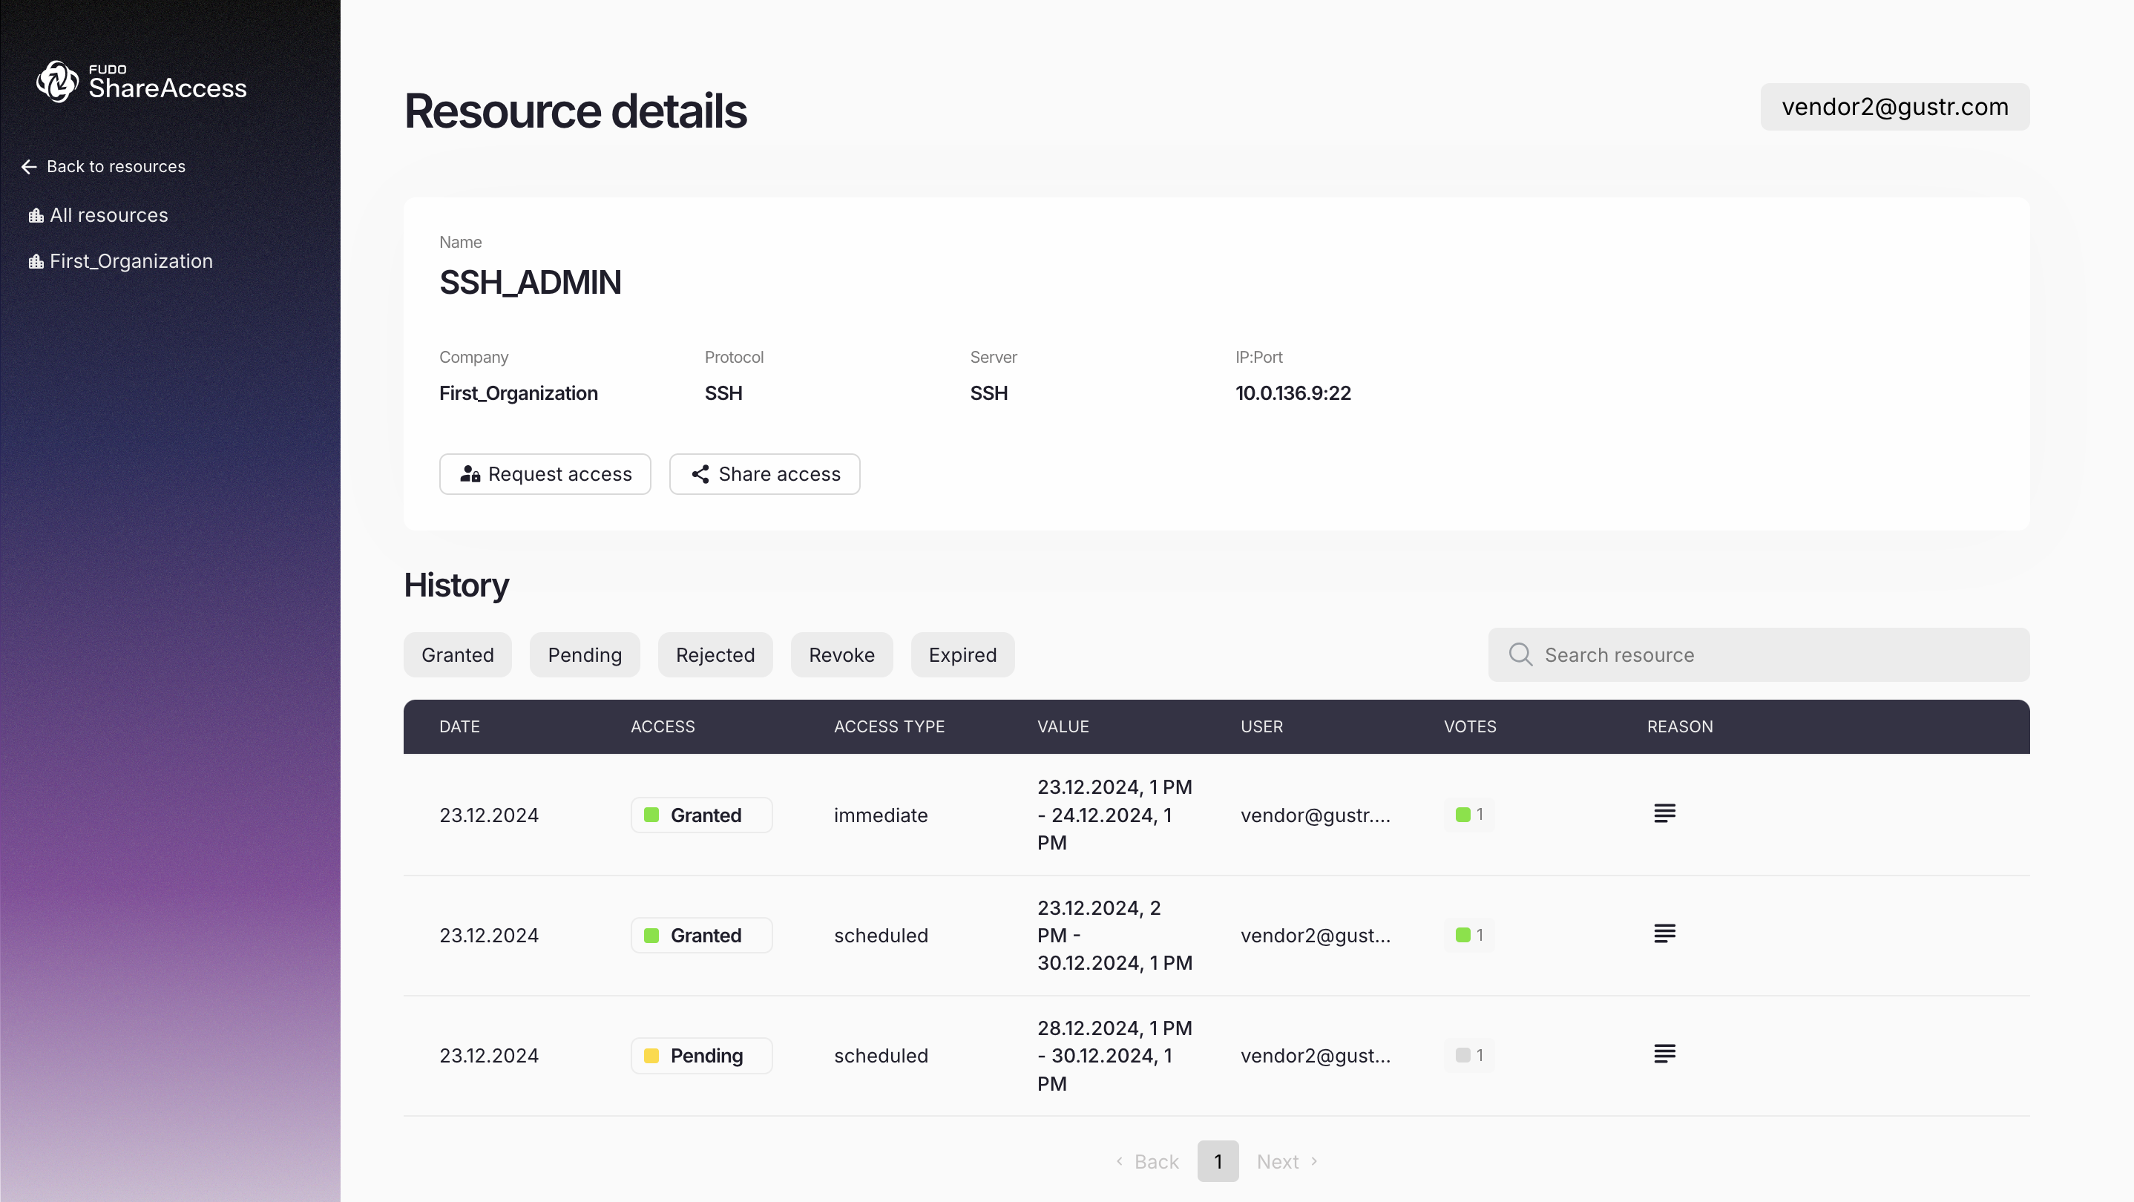Image resolution: width=2134 pixels, height=1202 pixels.
Task: Click the building icon next to All resources
Action: tap(36, 215)
